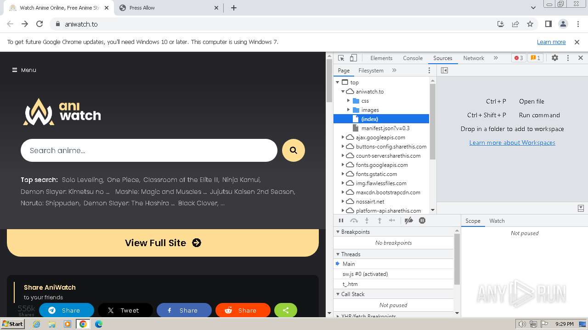This screenshot has width=588, height=330.
Task: Click Learn more in Chrome update bar
Action: [x=551, y=42]
